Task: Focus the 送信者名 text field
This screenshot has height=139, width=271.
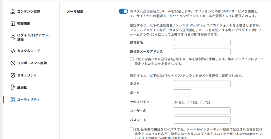Action: click(x=202, y=42)
